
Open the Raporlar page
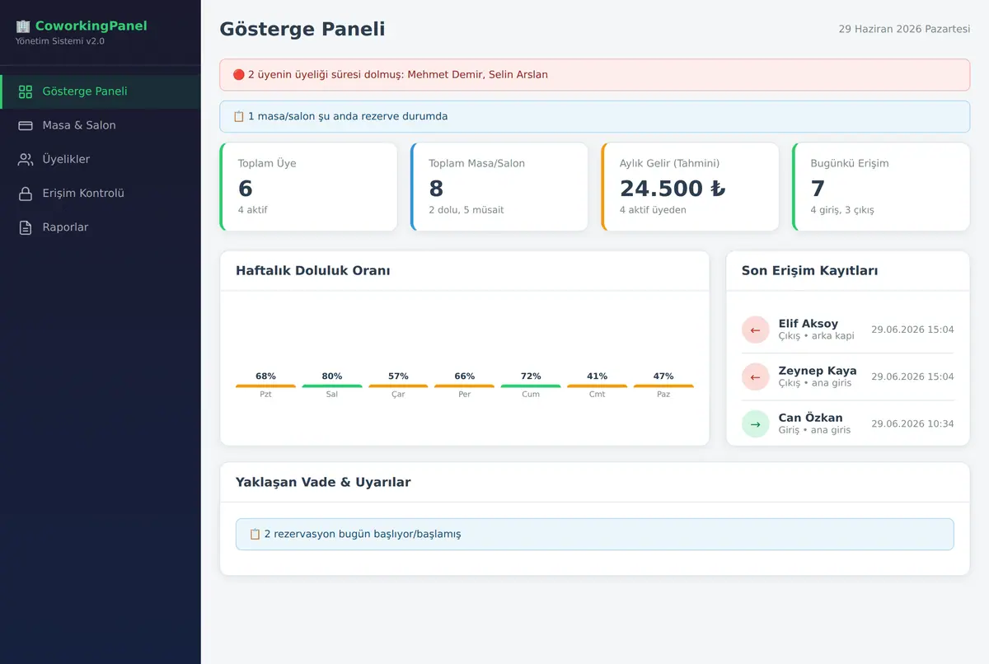click(101, 227)
